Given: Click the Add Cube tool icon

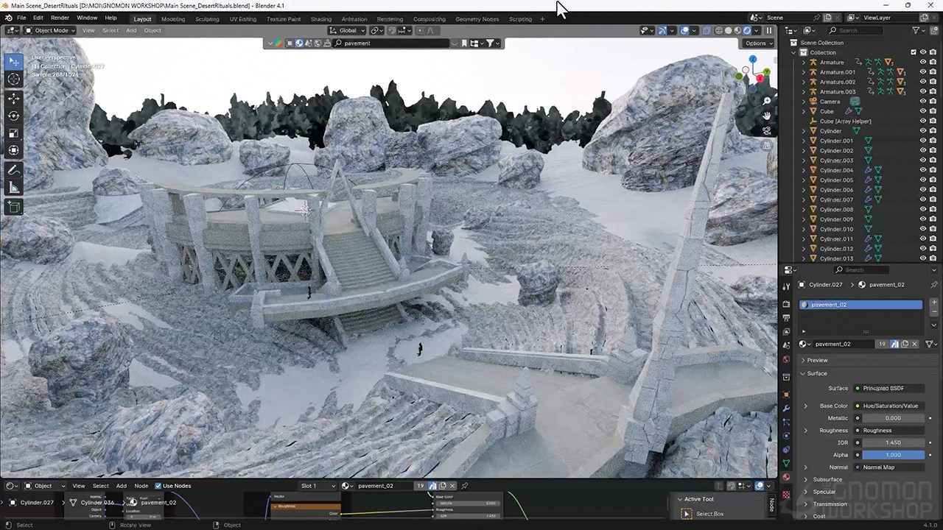Looking at the screenshot, I should point(14,208).
